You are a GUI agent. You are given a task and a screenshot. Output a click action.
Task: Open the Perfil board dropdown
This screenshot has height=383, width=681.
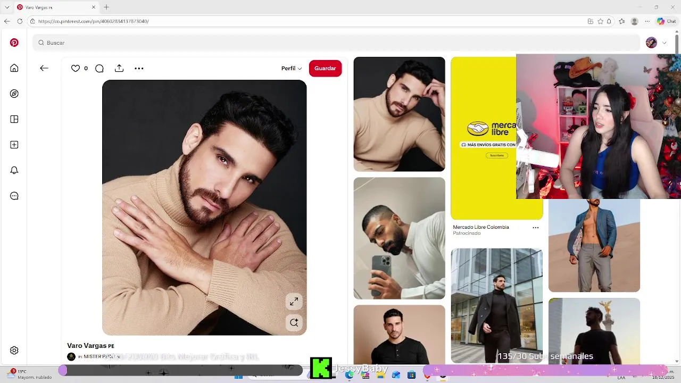point(292,68)
